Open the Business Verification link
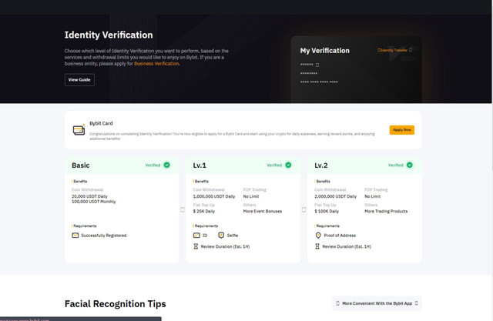493x321 pixels. point(156,64)
